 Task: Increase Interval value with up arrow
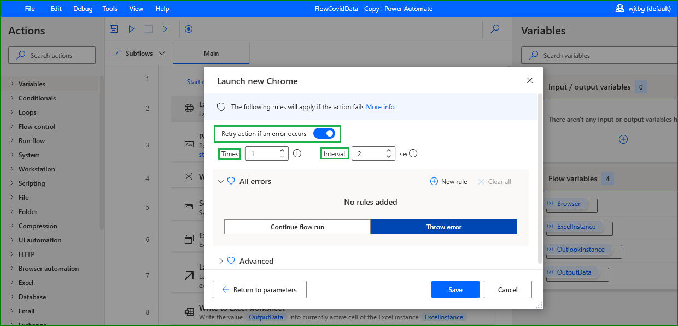(388, 150)
